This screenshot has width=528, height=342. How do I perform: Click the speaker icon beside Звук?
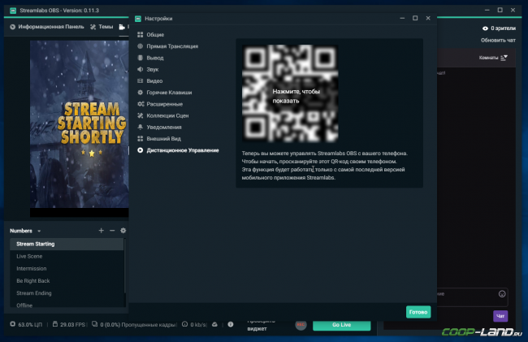point(140,69)
